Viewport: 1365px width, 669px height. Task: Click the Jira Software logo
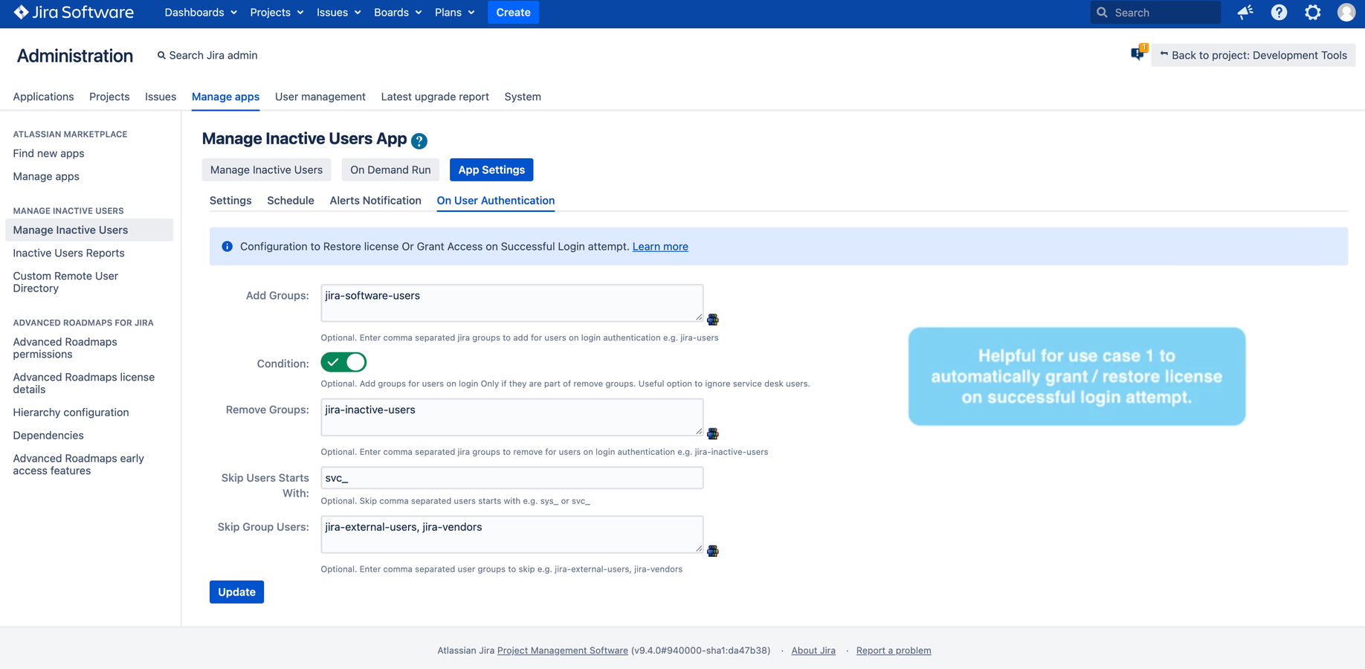pos(74,12)
